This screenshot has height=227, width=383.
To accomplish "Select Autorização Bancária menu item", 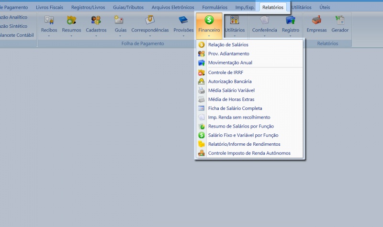I will click(x=230, y=81).
